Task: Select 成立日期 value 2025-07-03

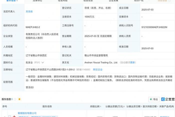Action: pyautogui.click(x=147, y=10)
